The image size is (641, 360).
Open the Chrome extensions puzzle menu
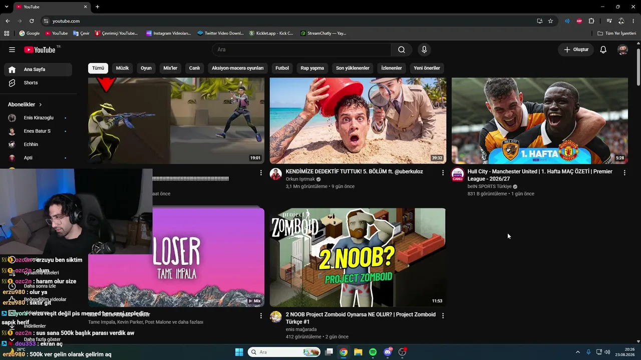point(591,21)
